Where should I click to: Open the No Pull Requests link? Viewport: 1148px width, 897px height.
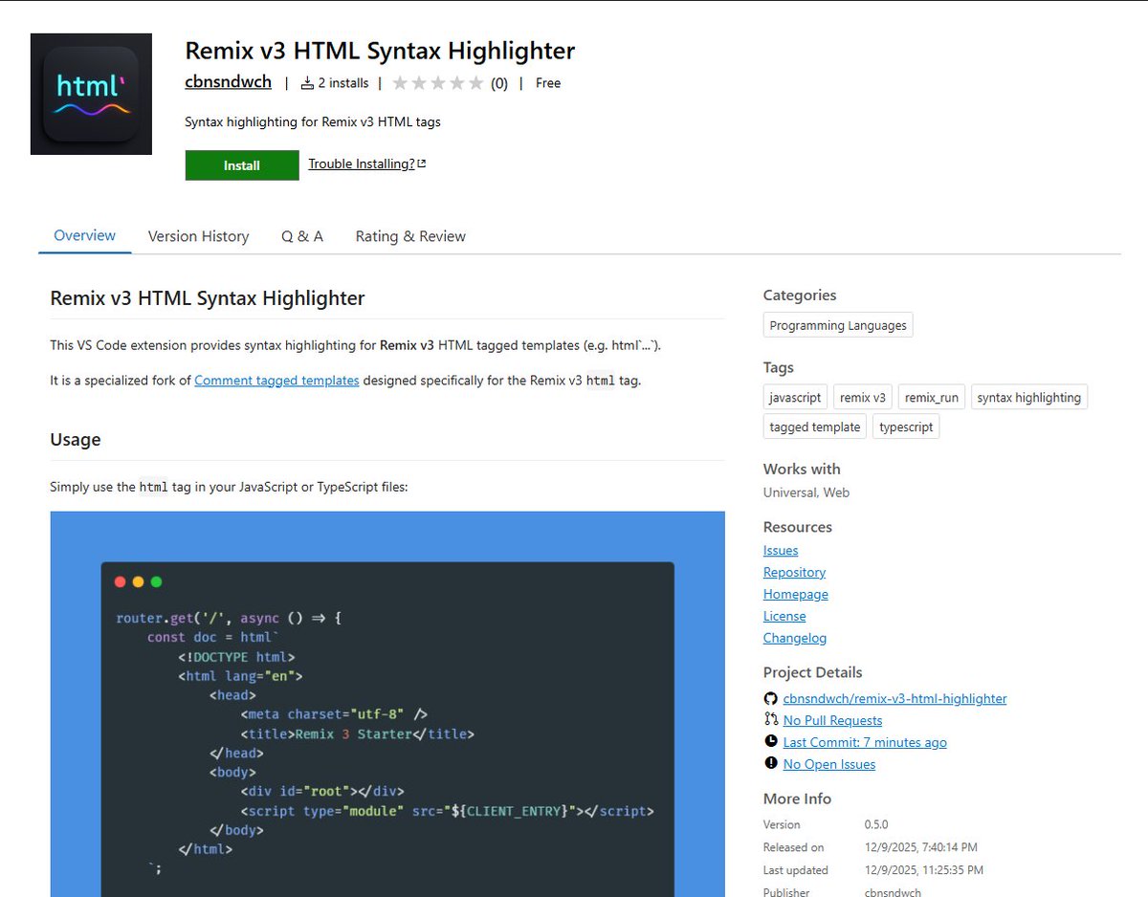(832, 721)
